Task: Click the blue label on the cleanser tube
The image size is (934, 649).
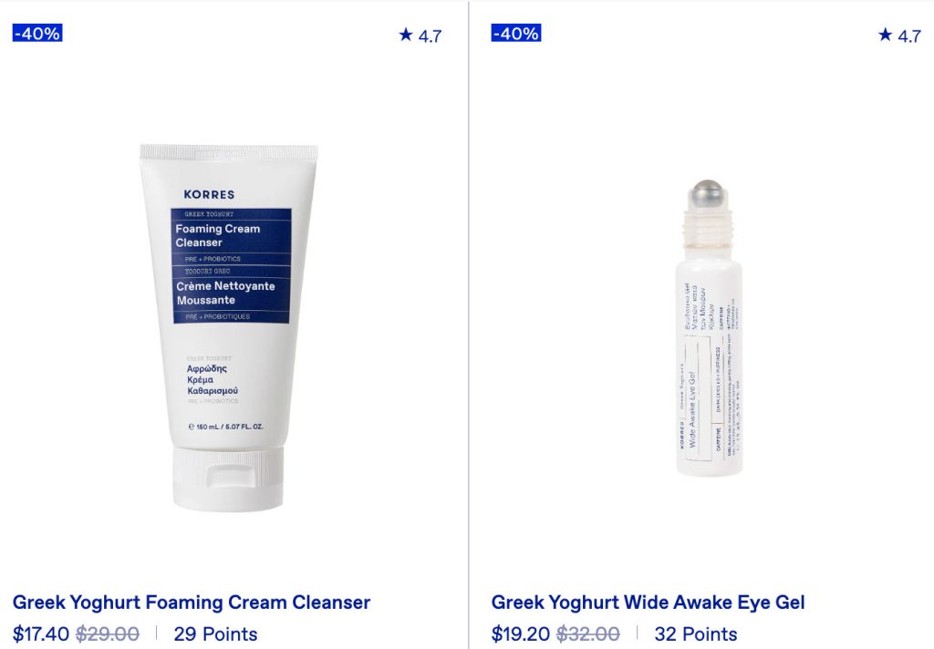Action: 231,266
